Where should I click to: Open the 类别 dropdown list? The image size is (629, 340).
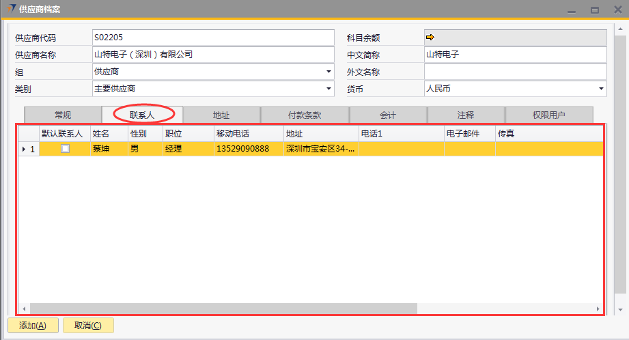click(329, 89)
